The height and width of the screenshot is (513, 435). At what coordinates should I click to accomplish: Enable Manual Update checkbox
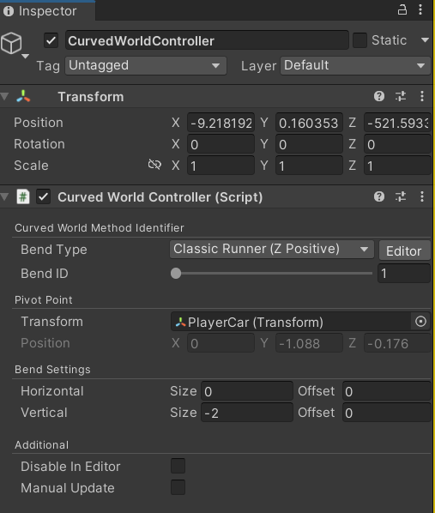(x=178, y=487)
